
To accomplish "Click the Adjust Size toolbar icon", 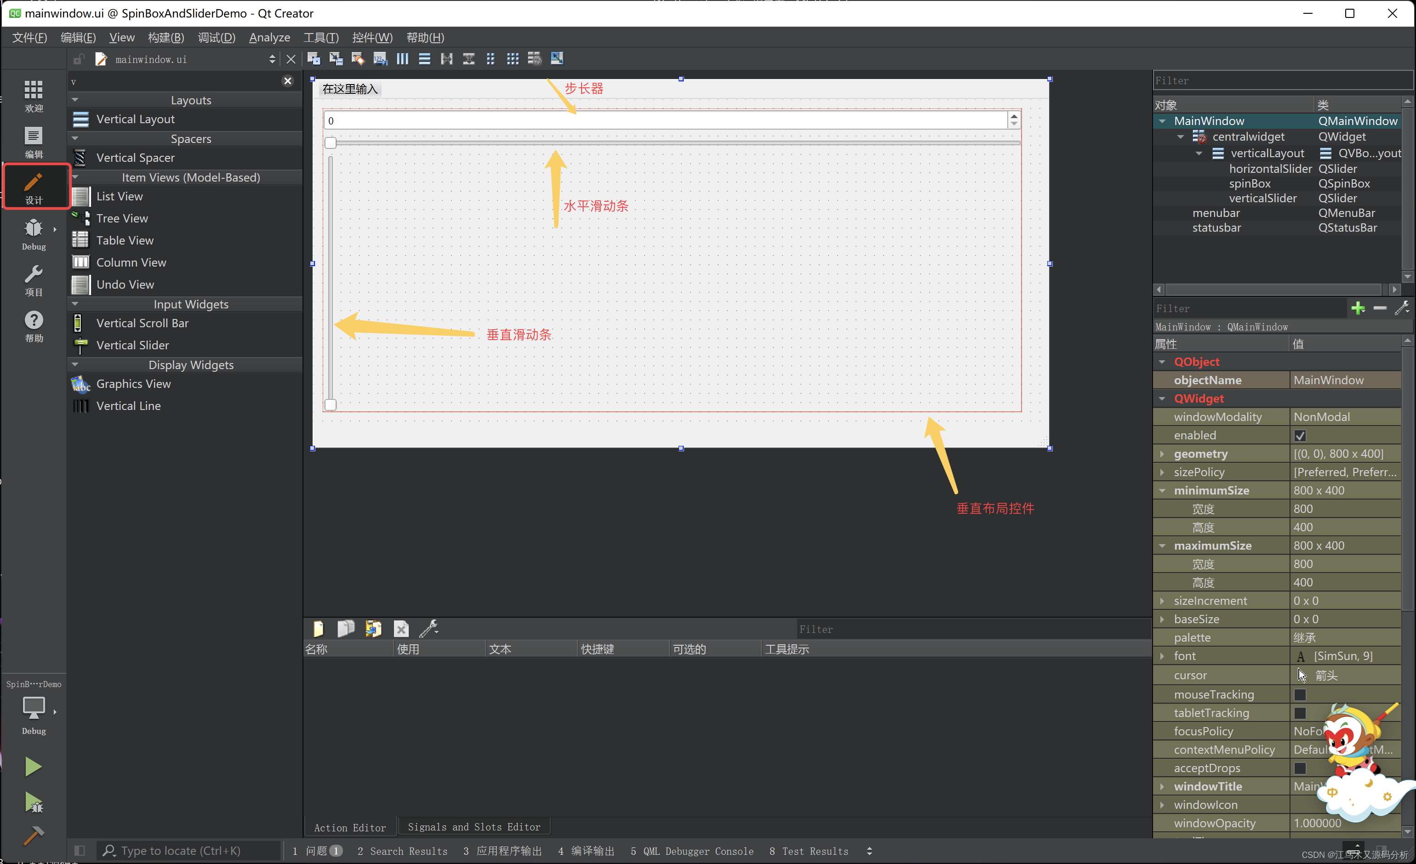I will (557, 59).
